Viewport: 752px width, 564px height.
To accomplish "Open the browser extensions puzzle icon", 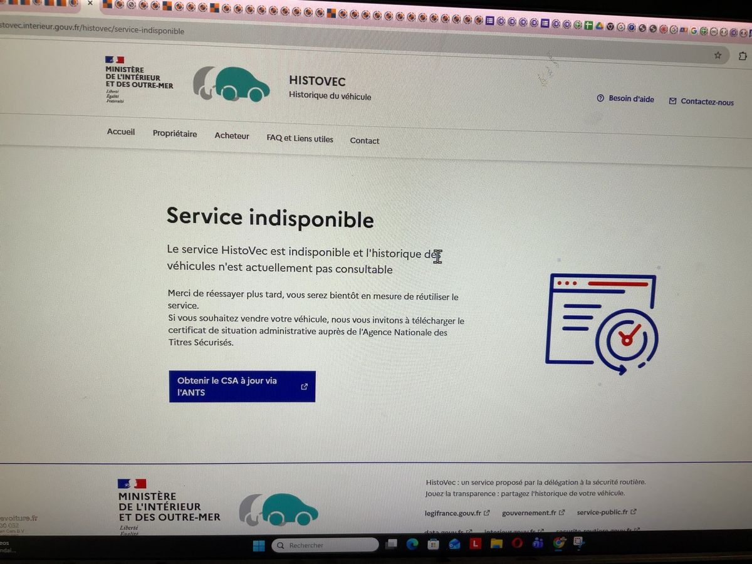I will [743, 56].
